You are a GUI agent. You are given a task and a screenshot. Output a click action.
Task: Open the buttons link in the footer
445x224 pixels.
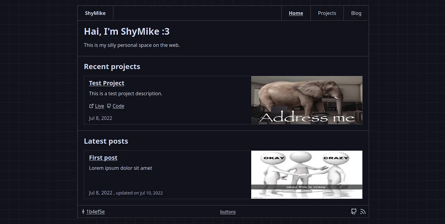pos(228,212)
